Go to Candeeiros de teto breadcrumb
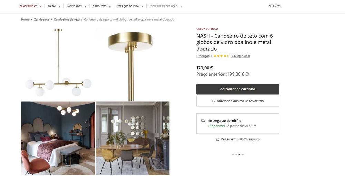The width and height of the screenshot is (345, 176). [67, 20]
